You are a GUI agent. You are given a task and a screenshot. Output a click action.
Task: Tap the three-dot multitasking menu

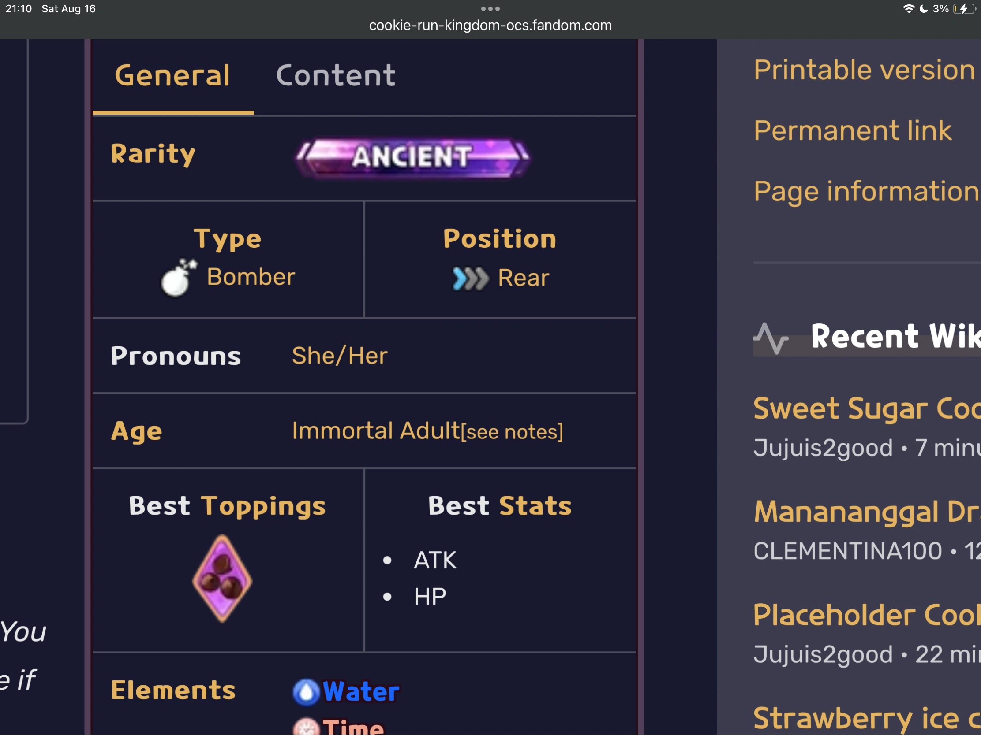(490, 9)
